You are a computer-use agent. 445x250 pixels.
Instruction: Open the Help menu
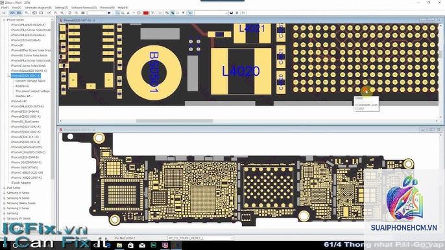(123, 8)
